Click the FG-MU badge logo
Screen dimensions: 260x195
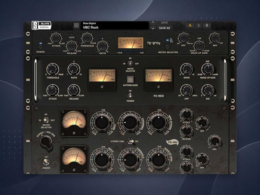click(172, 142)
